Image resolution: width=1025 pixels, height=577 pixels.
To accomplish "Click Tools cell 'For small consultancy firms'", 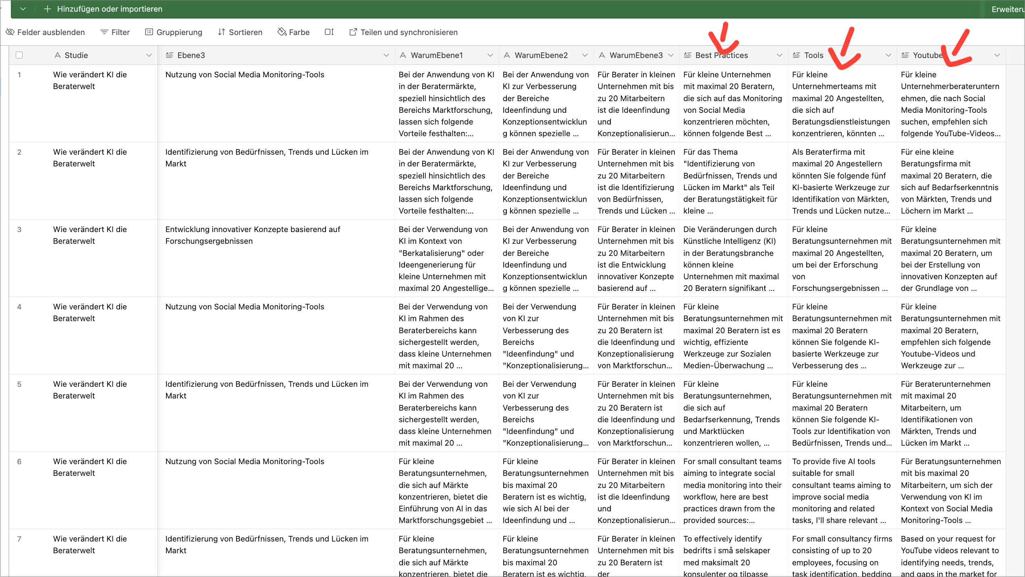I will click(x=842, y=553).
